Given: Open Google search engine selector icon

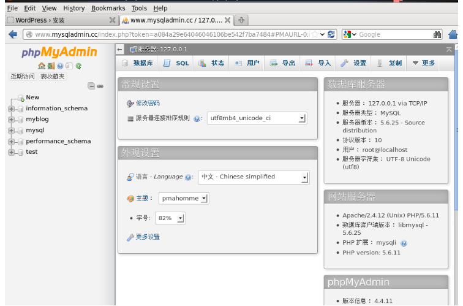Looking at the screenshot, I should click(x=350, y=34).
